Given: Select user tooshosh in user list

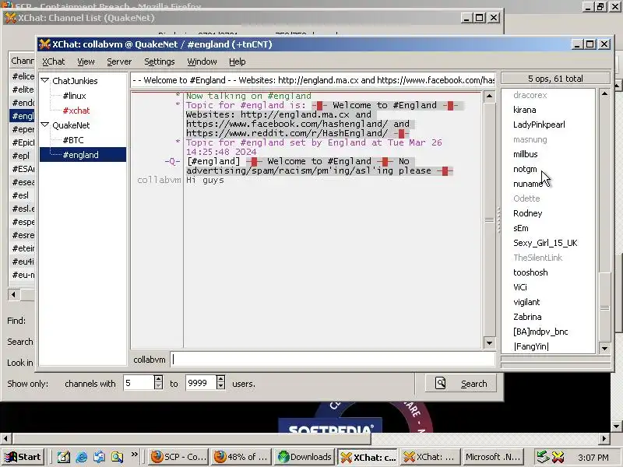Looking at the screenshot, I should pyautogui.click(x=530, y=272).
